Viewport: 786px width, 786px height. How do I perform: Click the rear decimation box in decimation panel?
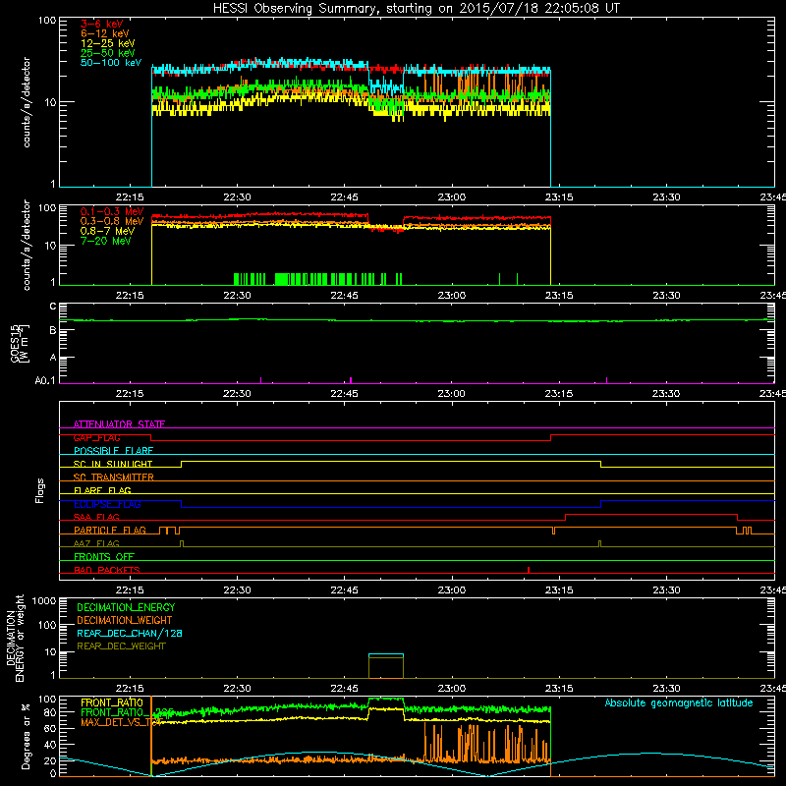point(385,666)
